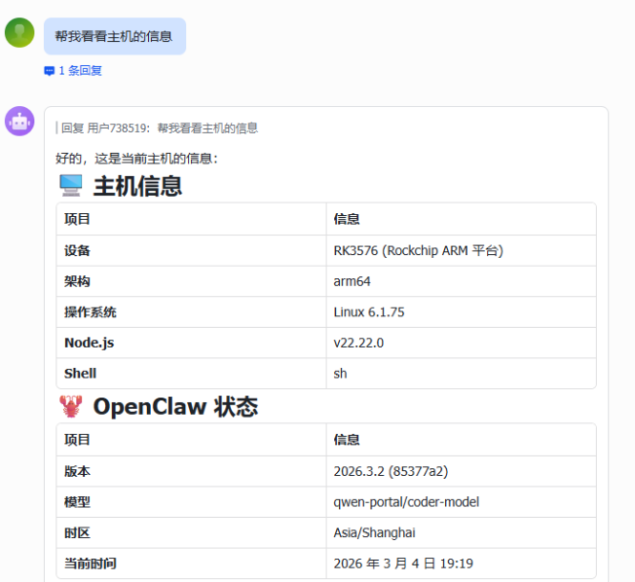
Task: Select the v22.22.0 version value
Action: click(358, 343)
